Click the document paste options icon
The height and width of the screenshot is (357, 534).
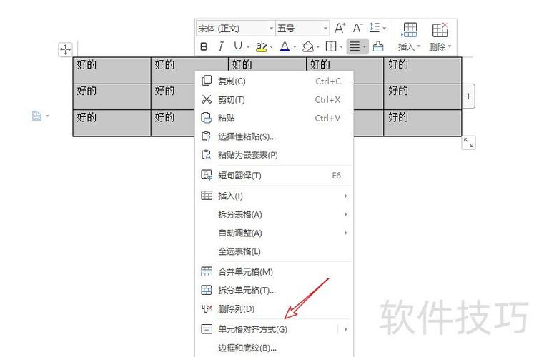click(x=36, y=116)
